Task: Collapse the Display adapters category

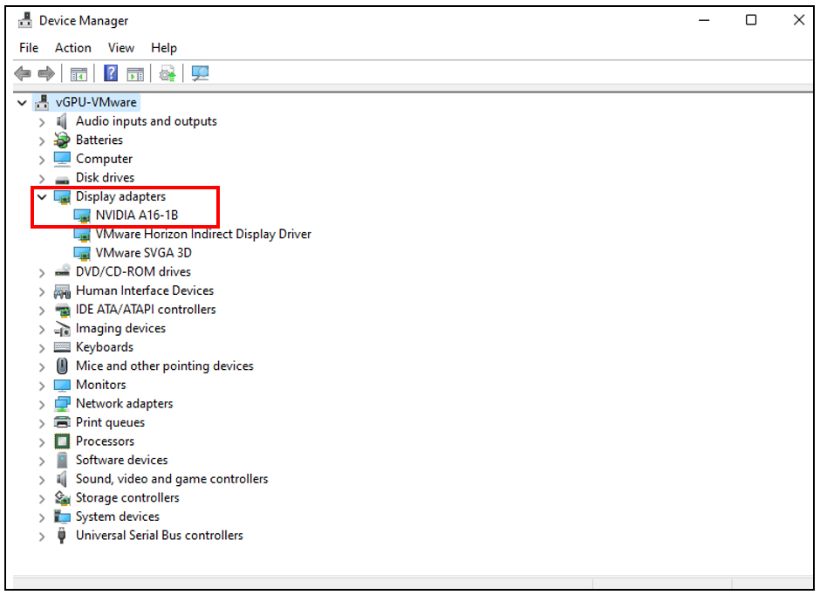Action: tap(41, 197)
